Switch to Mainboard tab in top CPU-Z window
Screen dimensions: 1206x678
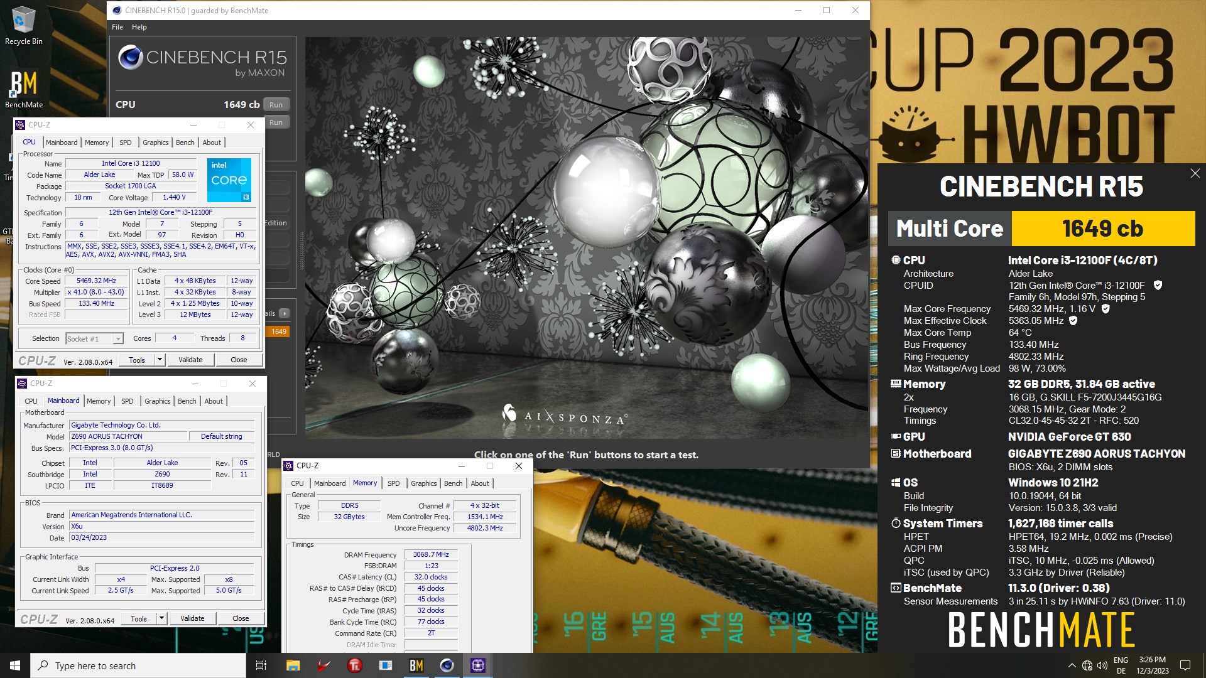(62, 143)
